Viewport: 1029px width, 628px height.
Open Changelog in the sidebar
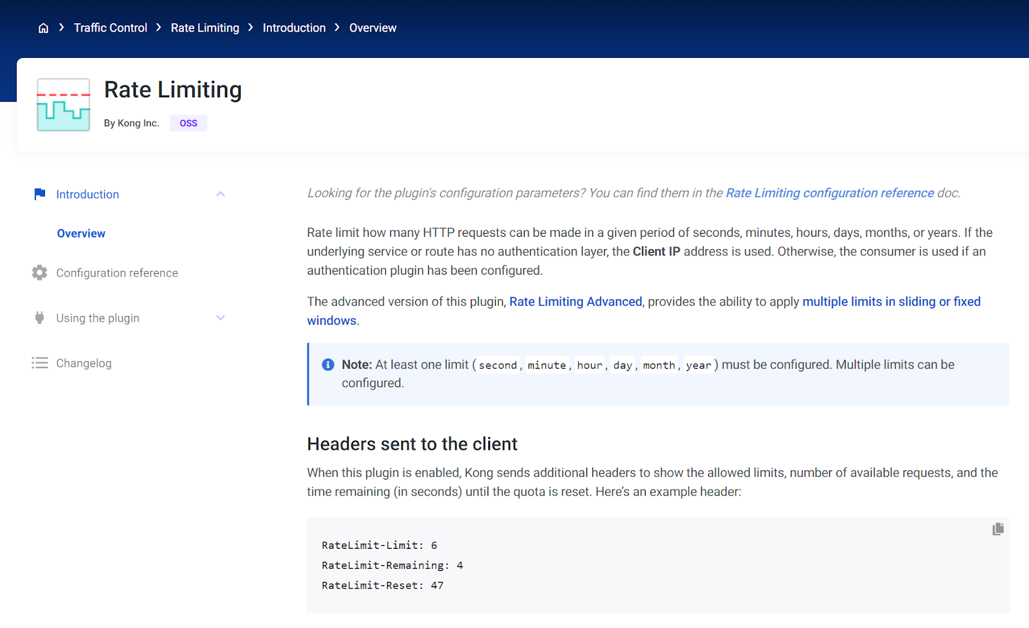click(84, 363)
